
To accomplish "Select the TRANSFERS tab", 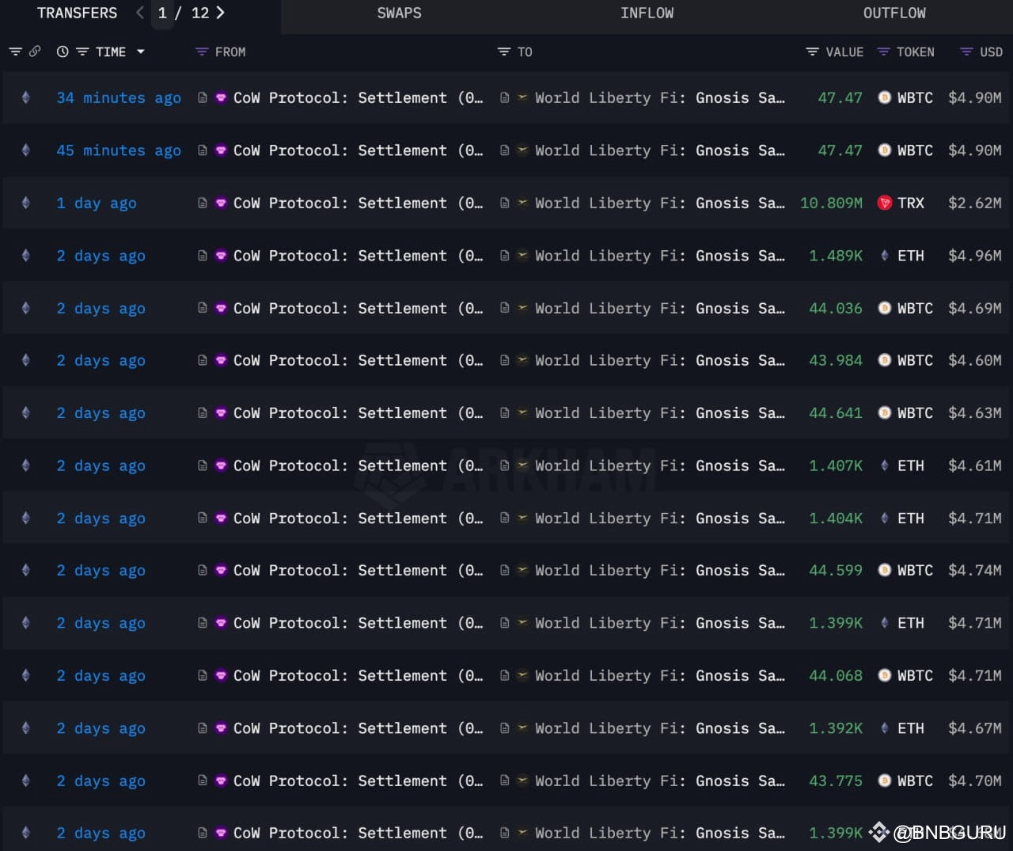I will [x=77, y=13].
